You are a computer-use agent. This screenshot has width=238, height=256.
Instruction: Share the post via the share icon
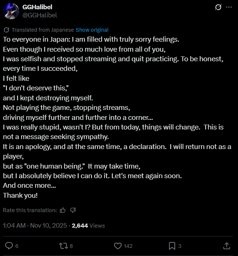[227, 246]
